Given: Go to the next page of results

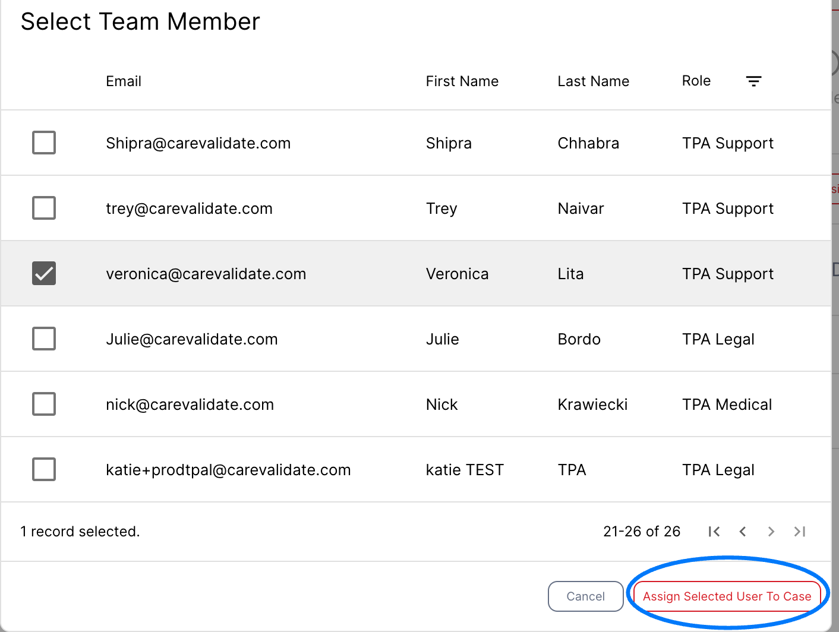Looking at the screenshot, I should coord(771,532).
